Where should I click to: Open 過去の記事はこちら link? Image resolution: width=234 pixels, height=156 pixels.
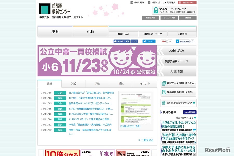pos(186,118)
